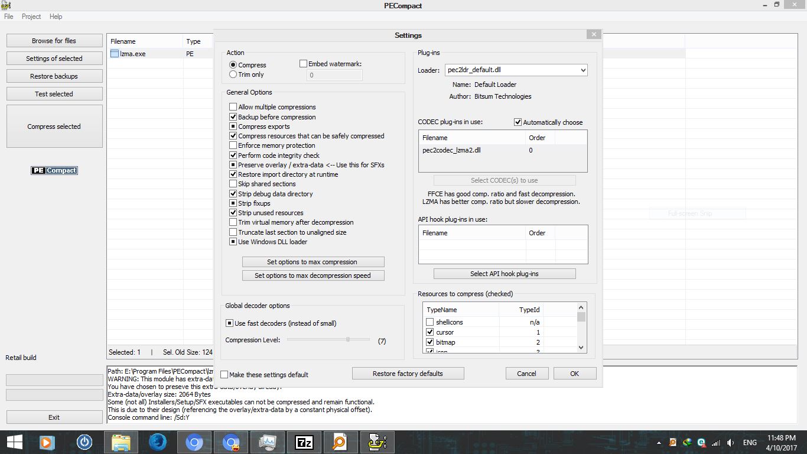This screenshot has width=807, height=454.
Task: Open the taskbar clock showing 11:48 PM
Action: tap(782, 443)
